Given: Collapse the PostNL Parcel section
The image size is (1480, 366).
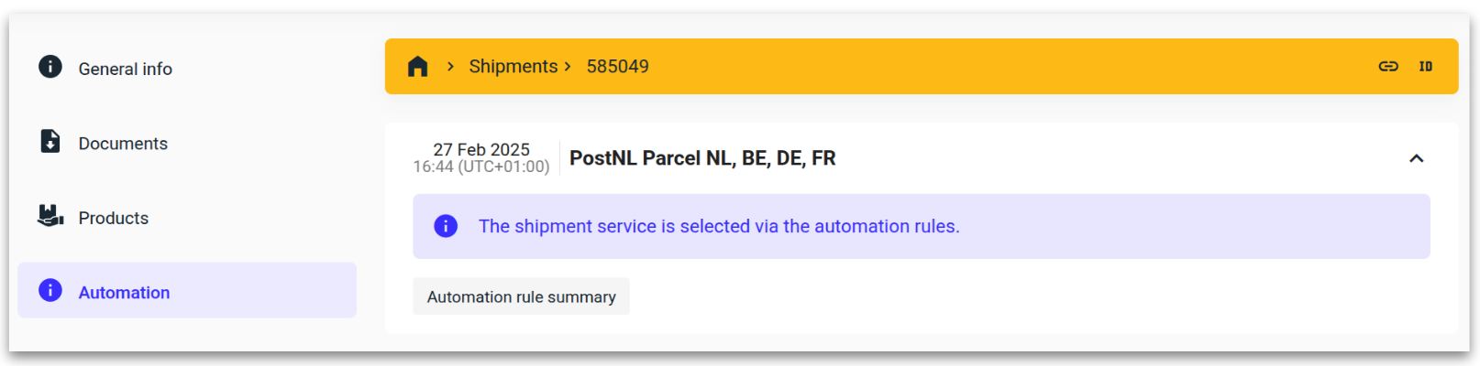Looking at the screenshot, I should (x=1417, y=158).
